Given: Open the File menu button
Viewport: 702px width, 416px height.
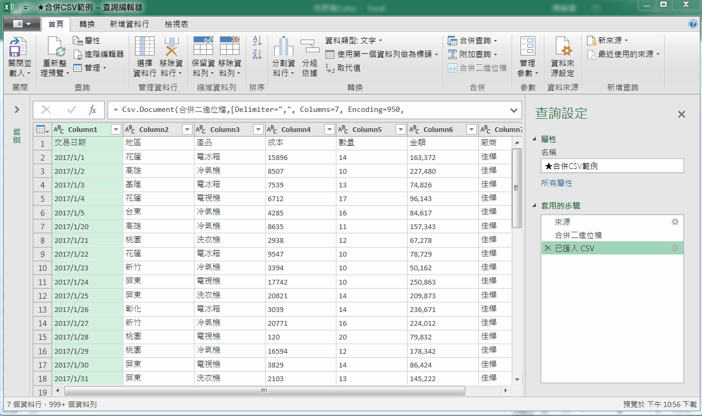Looking at the screenshot, I should [22, 24].
